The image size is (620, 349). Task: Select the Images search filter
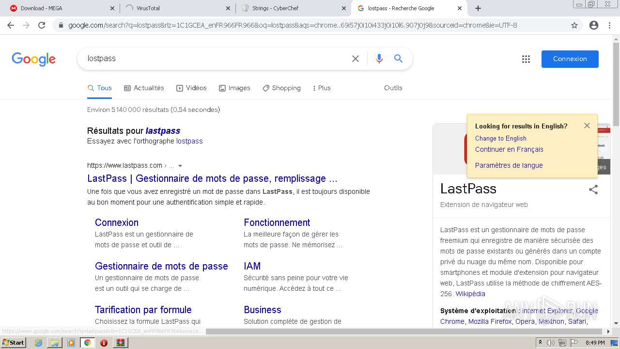[234, 88]
